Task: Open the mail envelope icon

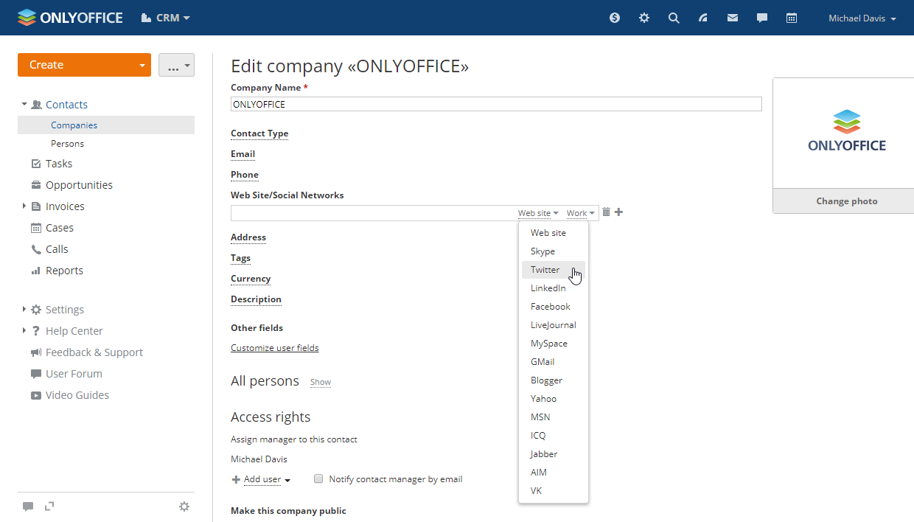Action: tap(733, 18)
